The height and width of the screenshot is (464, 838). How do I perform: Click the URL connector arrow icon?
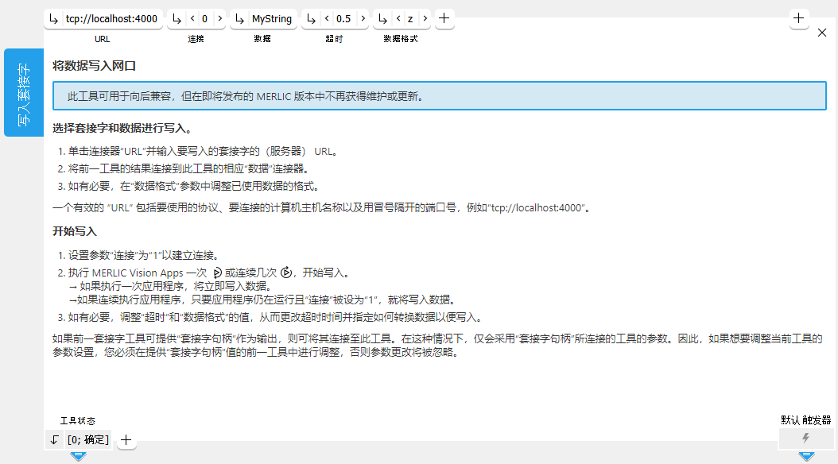point(54,19)
